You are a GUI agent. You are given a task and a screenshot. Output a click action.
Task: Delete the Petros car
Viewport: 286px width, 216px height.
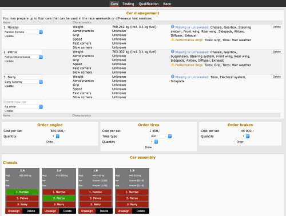(277, 51)
